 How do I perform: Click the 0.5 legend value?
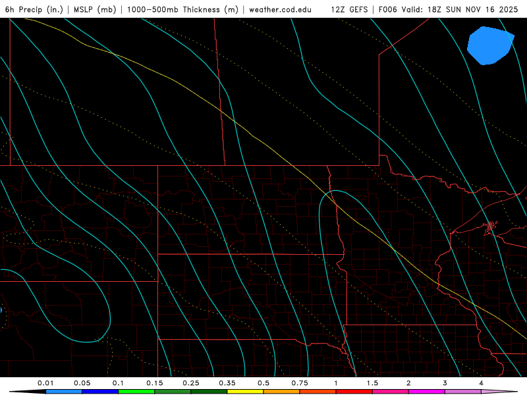point(263,383)
